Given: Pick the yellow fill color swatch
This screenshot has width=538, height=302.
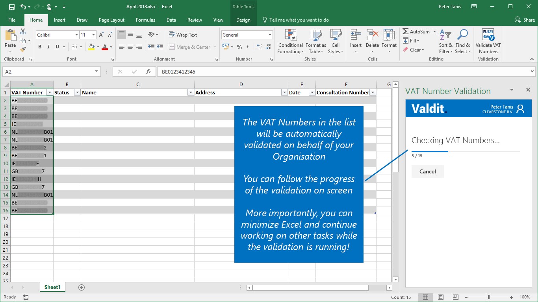Looking at the screenshot, I should pyautogui.click(x=91, y=47).
